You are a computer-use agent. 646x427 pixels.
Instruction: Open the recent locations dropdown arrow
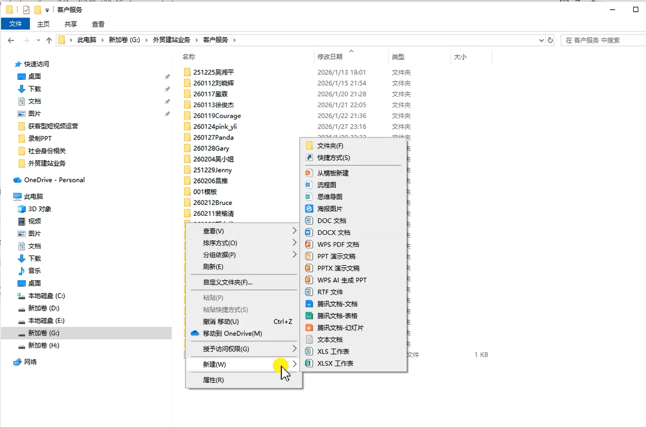click(x=38, y=40)
